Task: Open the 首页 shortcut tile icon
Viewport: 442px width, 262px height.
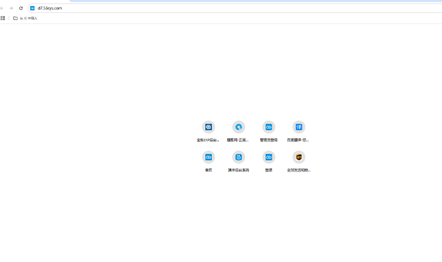Action: click(208, 157)
